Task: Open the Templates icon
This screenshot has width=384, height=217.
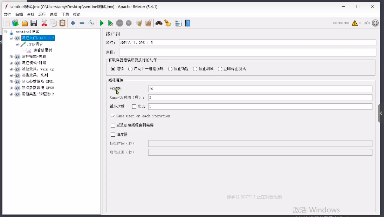Action: tap(15, 23)
